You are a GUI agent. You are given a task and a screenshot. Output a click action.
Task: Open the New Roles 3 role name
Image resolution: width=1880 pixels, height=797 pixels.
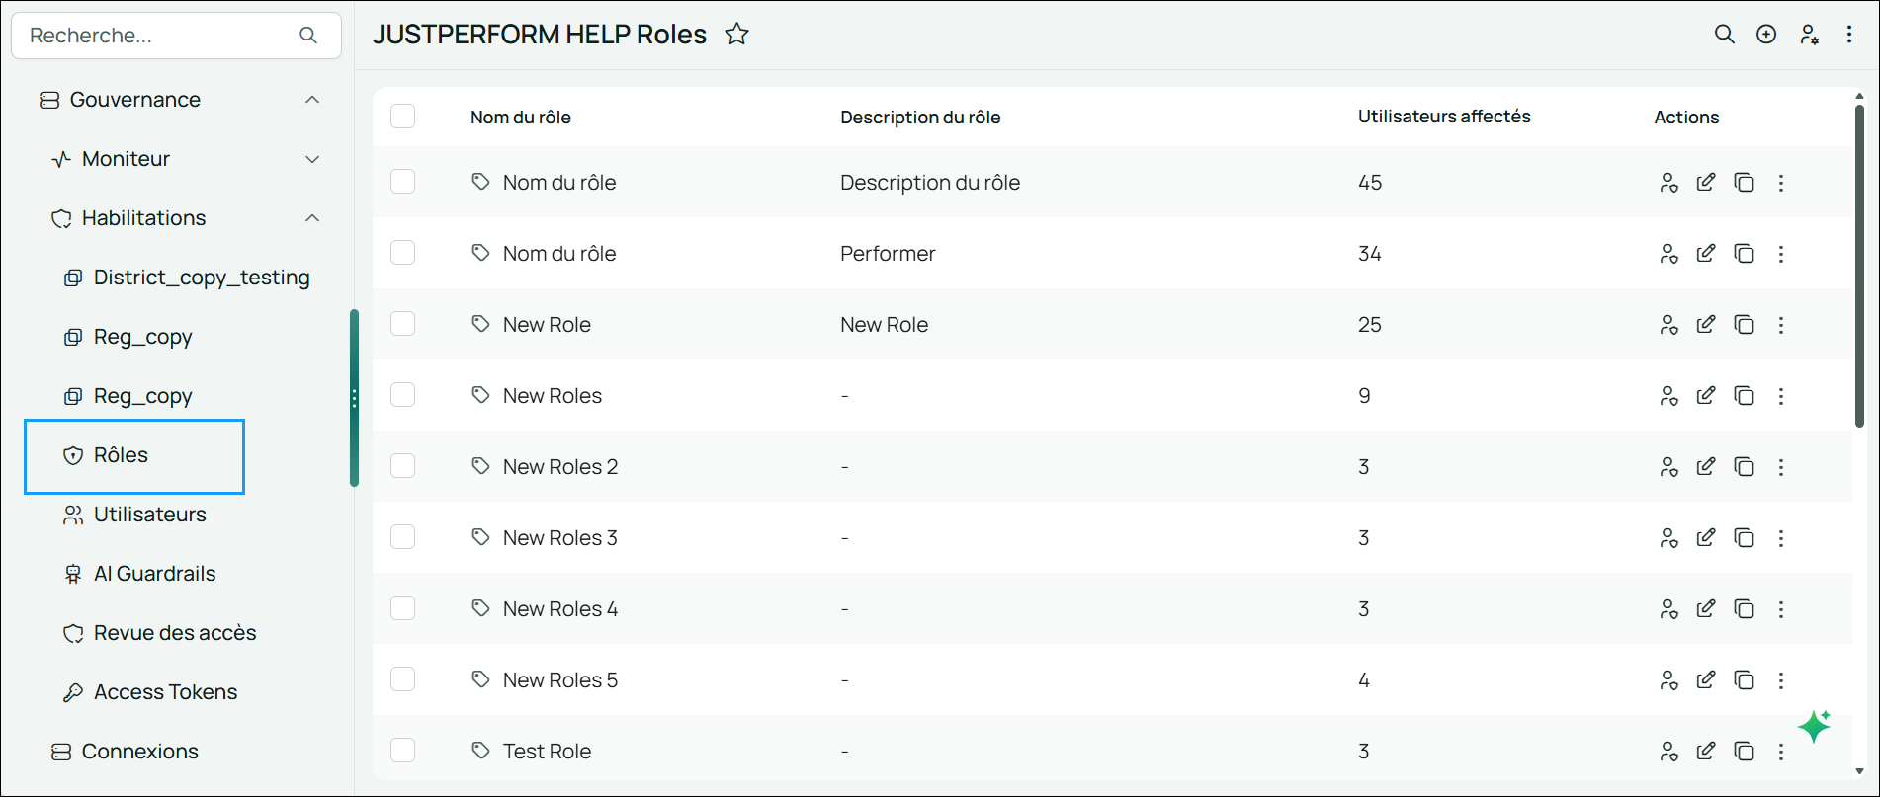(560, 538)
